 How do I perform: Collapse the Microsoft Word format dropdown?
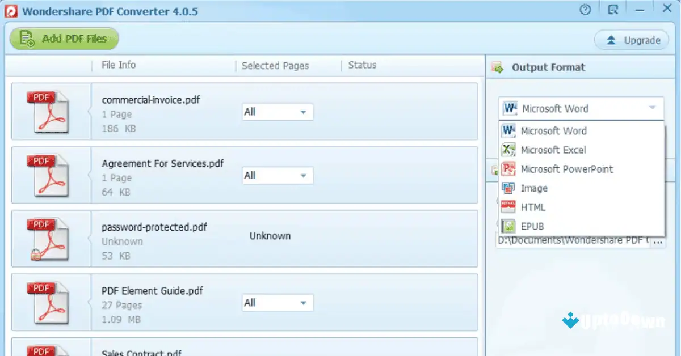pyautogui.click(x=651, y=108)
